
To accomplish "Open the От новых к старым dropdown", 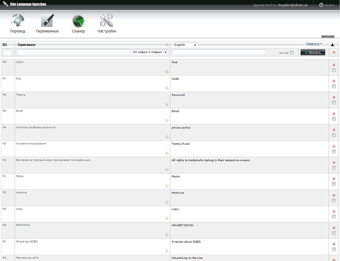I will [x=150, y=52].
